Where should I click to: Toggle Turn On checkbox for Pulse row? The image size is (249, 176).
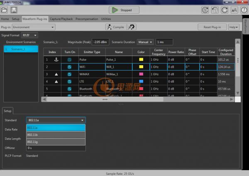(x=69, y=60)
